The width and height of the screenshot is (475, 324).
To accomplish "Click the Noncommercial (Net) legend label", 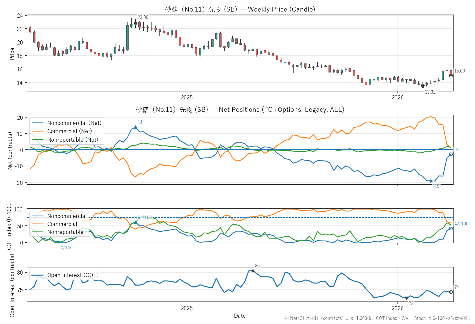I will pyautogui.click(x=74, y=123).
